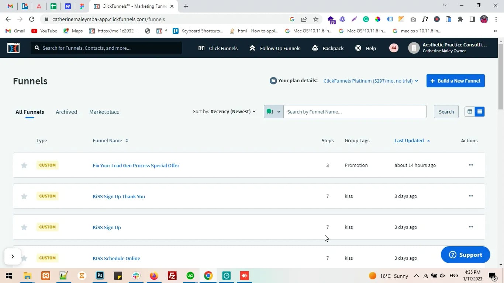
Task: Star the Fix Your Lead Gen Process funnel
Action: (24, 165)
